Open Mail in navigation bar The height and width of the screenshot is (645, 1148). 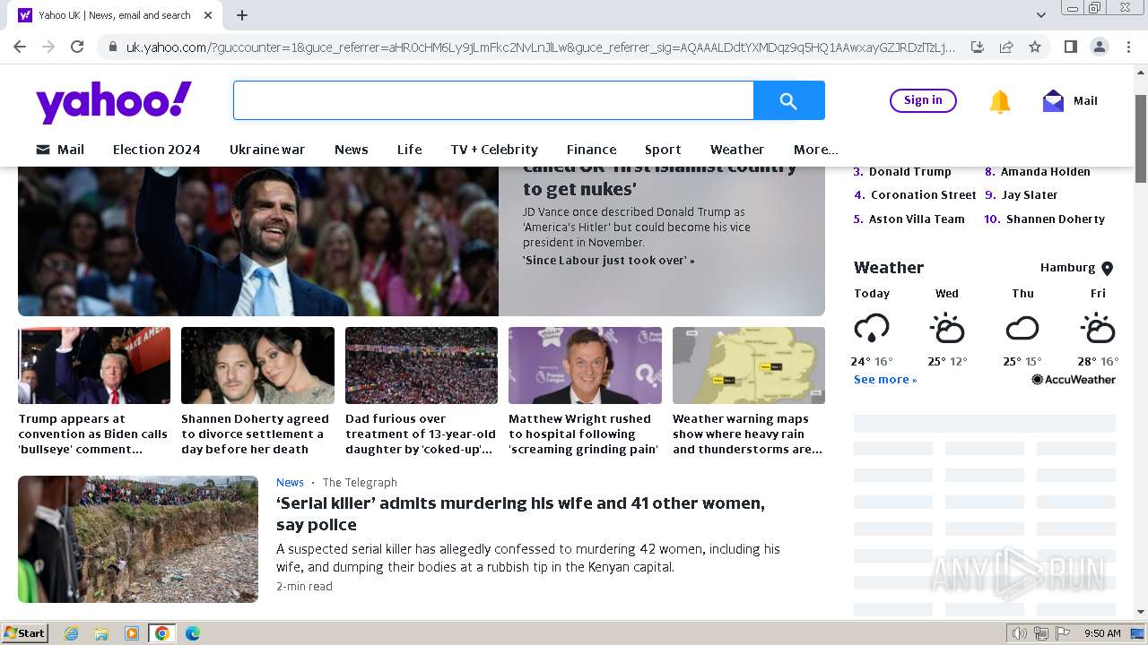click(60, 150)
